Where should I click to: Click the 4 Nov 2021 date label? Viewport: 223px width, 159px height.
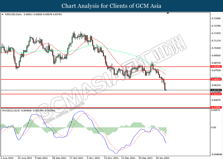(93, 158)
